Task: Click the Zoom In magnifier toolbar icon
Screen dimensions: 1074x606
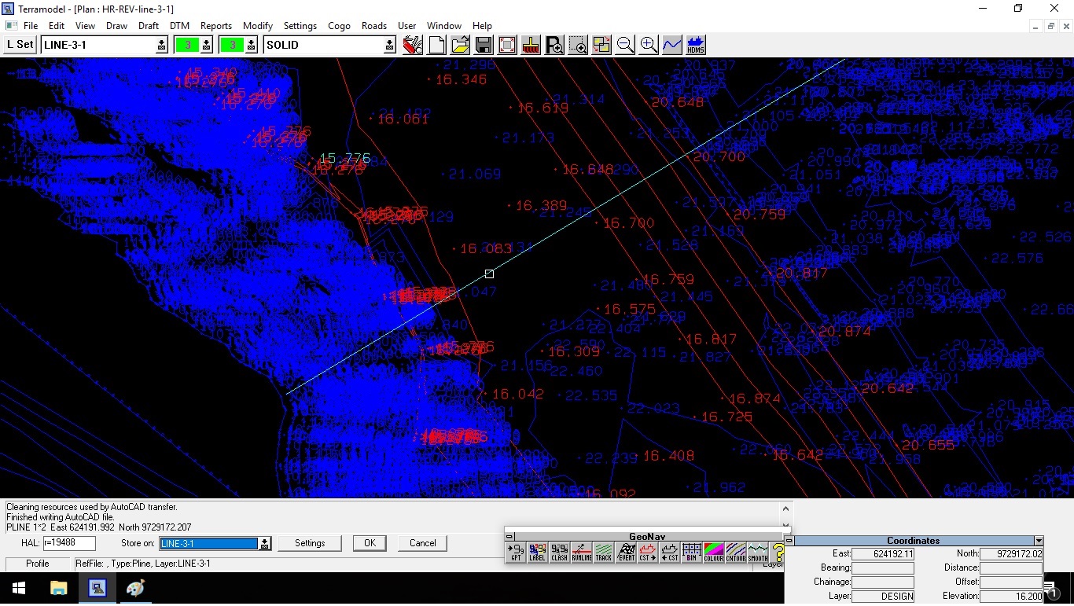Action: 648,45
